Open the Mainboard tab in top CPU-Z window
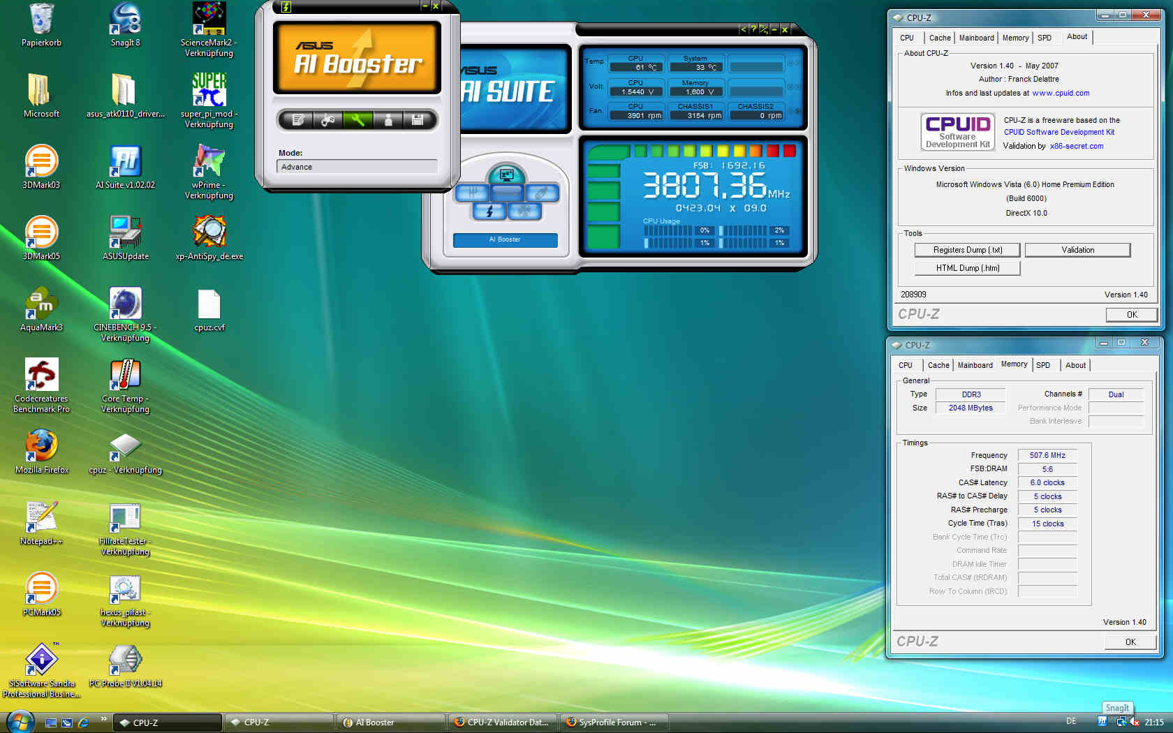1173x733 pixels. pyautogui.click(x=977, y=38)
